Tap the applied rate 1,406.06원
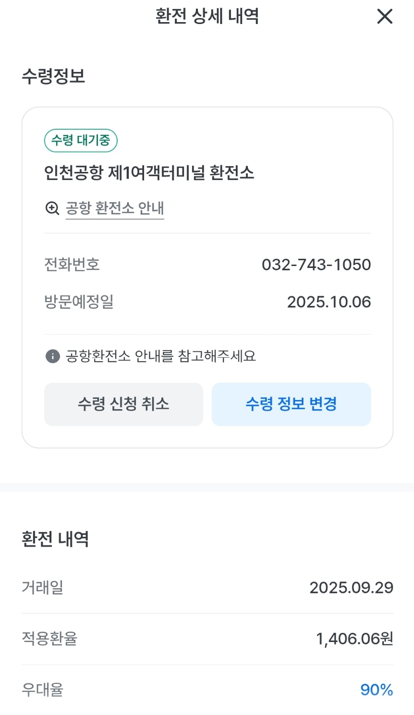414x715 pixels. (x=354, y=639)
